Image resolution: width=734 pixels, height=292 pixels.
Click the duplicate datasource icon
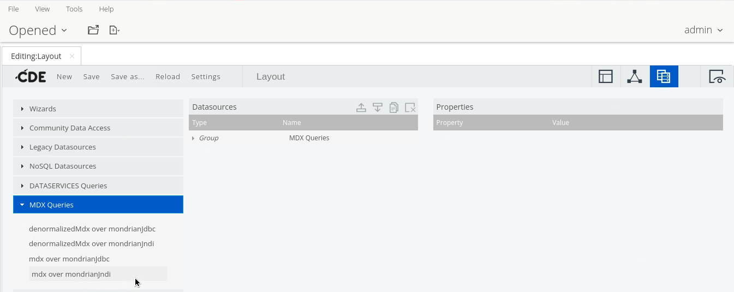(394, 108)
